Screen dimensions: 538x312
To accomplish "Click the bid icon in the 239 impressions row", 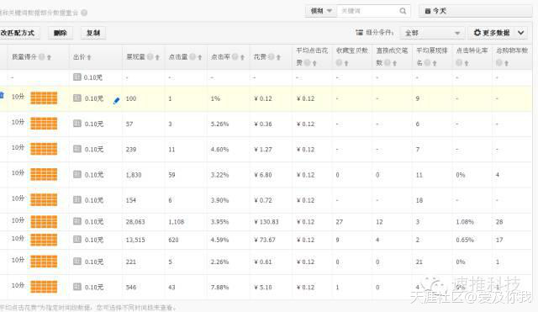I will 77,149.
